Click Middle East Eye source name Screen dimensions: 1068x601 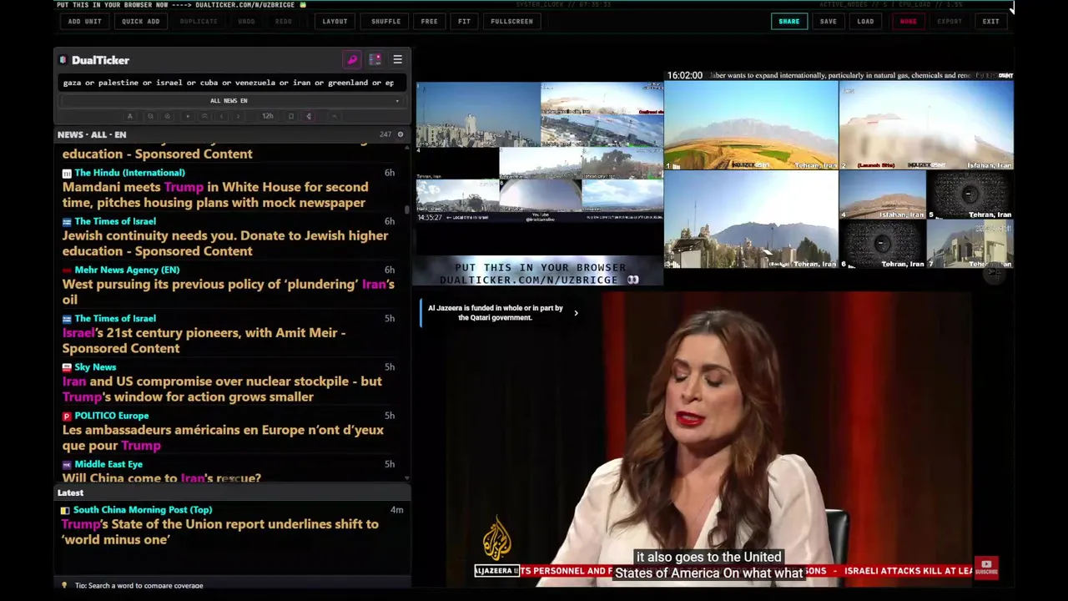pos(108,464)
